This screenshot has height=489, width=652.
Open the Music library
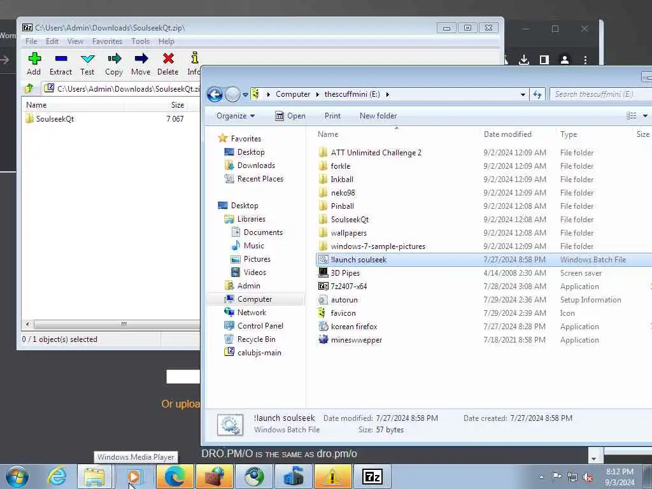(253, 246)
